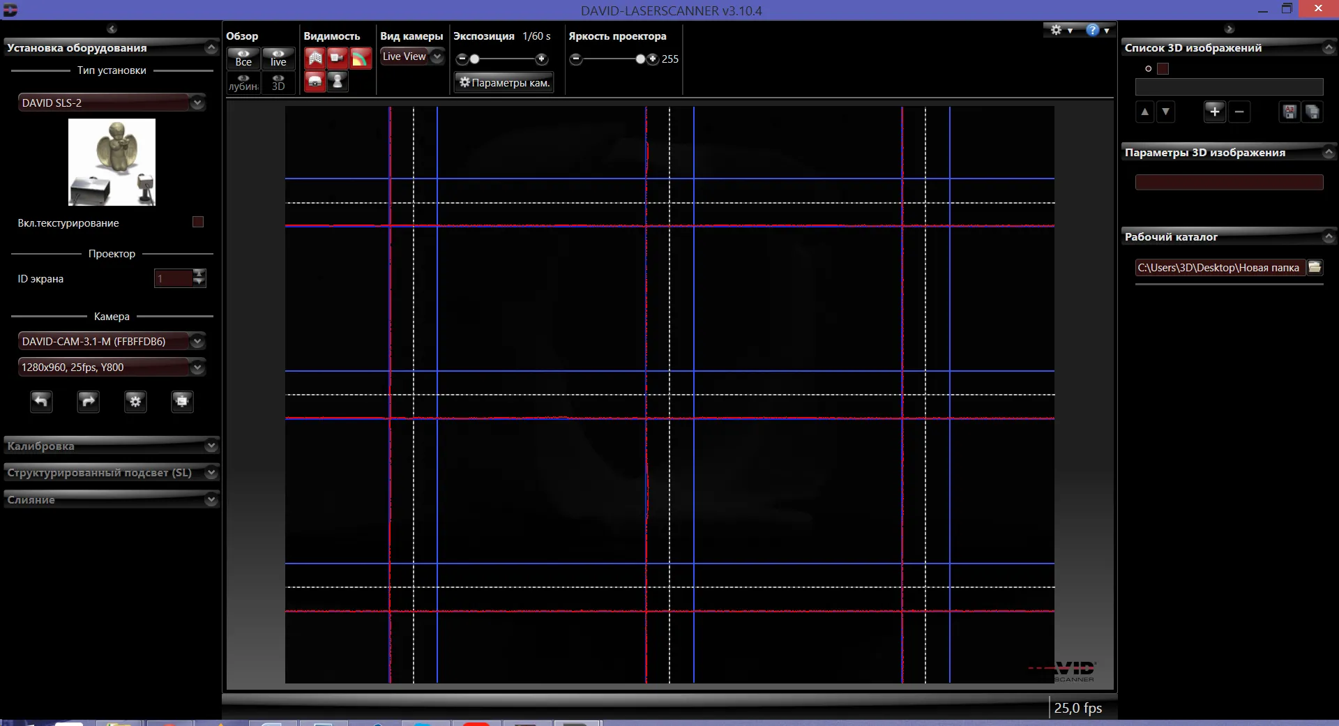The image size is (1339, 726).
Task: Click the working directory path field
Action: (1220, 267)
